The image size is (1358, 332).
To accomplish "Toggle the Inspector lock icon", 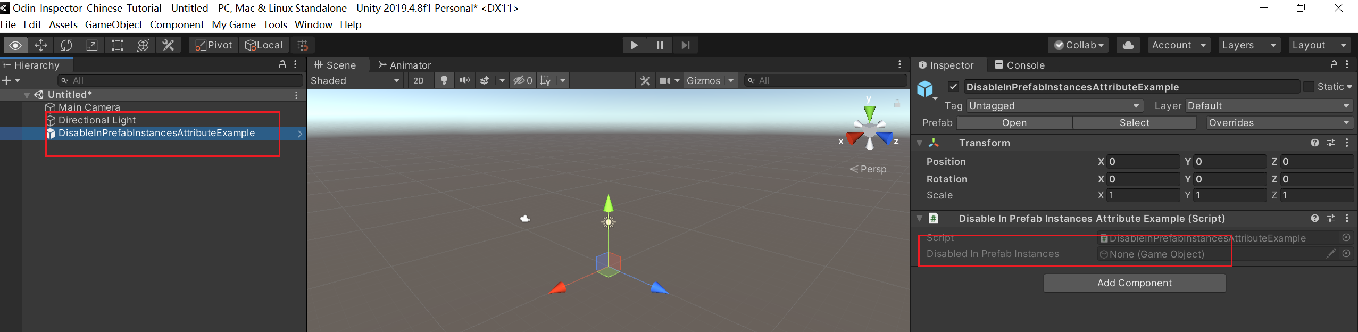I will (1334, 64).
